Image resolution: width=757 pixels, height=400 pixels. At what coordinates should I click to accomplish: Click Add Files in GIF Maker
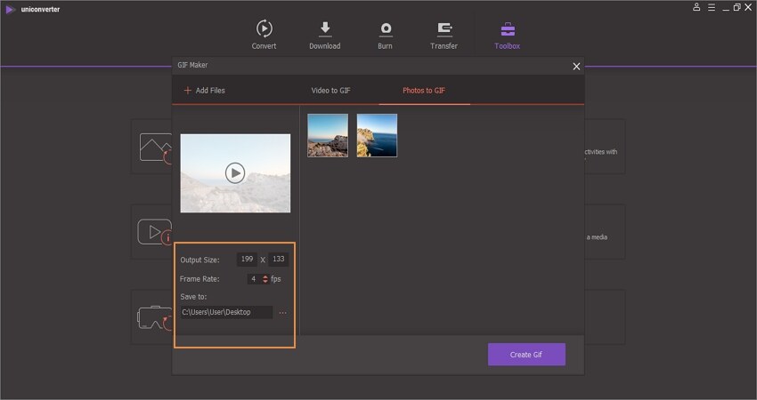click(204, 91)
